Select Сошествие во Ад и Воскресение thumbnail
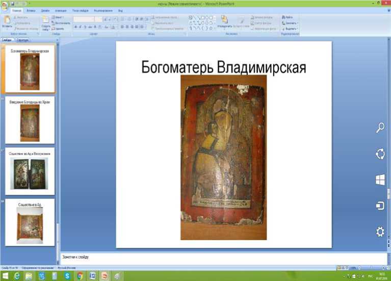The height and width of the screenshot is (281, 391). pyautogui.click(x=30, y=171)
